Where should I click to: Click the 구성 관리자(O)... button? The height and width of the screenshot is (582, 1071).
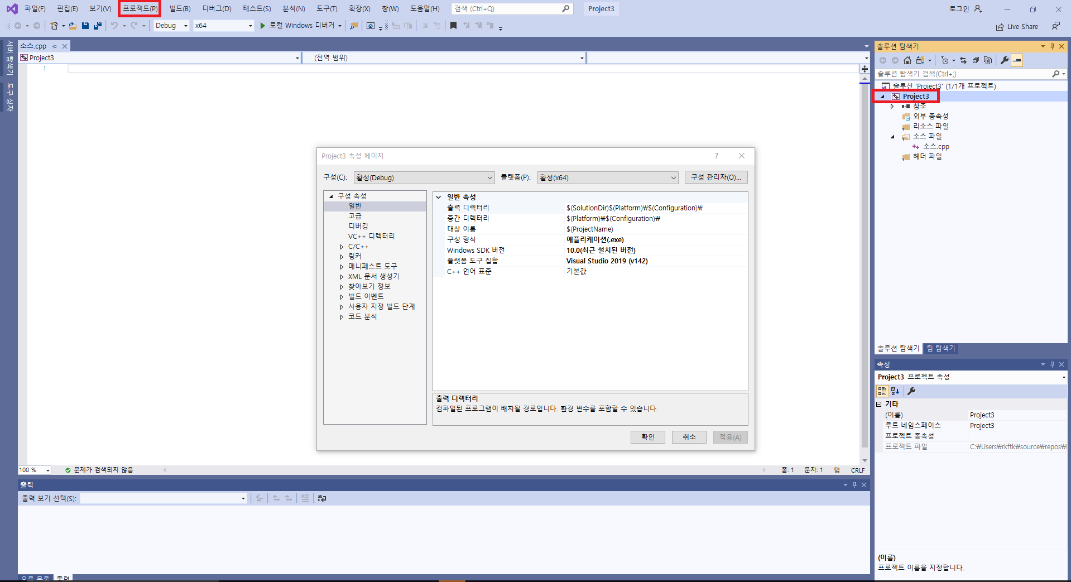coord(716,177)
